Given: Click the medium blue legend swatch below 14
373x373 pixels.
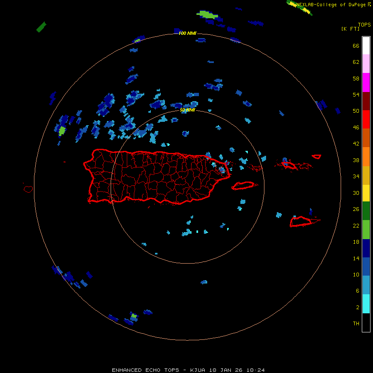Looking at the screenshot, I should [x=366, y=266].
